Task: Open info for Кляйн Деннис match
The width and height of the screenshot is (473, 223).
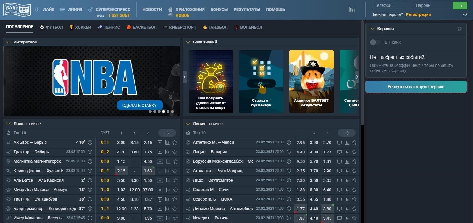Action: [x=90, y=171]
